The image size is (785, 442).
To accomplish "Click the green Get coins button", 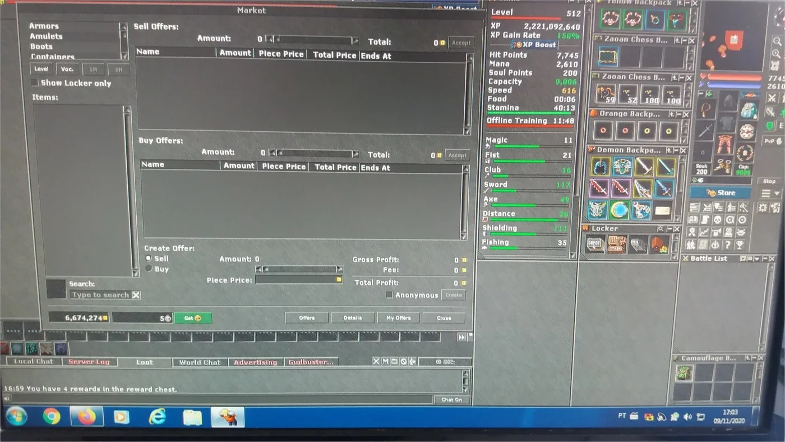I will tap(192, 318).
